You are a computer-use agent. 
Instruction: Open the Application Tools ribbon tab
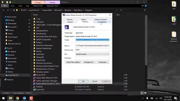pyautogui.click(x=52, y=6)
